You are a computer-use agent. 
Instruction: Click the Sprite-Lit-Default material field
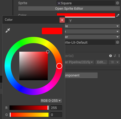(90, 42)
